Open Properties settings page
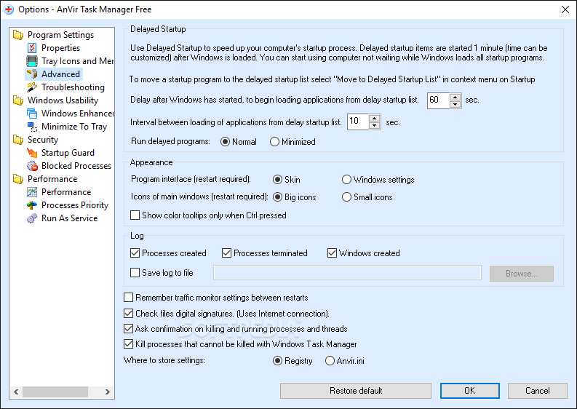 click(60, 48)
